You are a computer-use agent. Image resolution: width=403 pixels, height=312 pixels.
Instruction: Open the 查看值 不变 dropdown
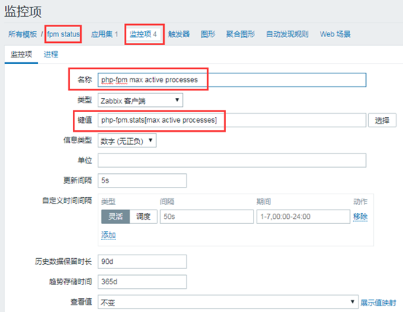click(x=228, y=302)
